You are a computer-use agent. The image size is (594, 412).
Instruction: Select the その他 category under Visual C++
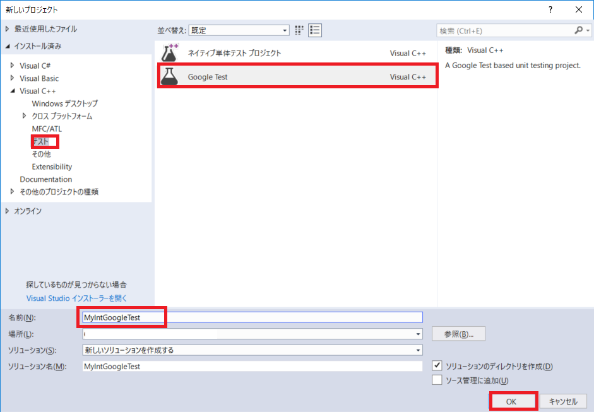pyautogui.click(x=41, y=154)
